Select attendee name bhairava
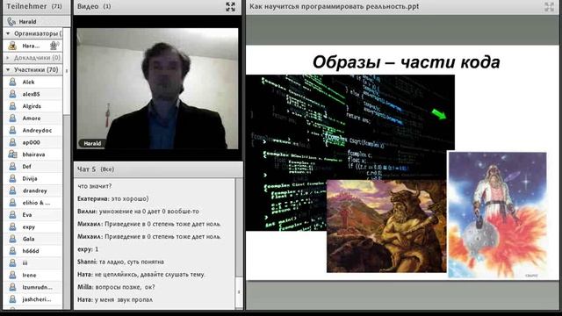 point(33,154)
